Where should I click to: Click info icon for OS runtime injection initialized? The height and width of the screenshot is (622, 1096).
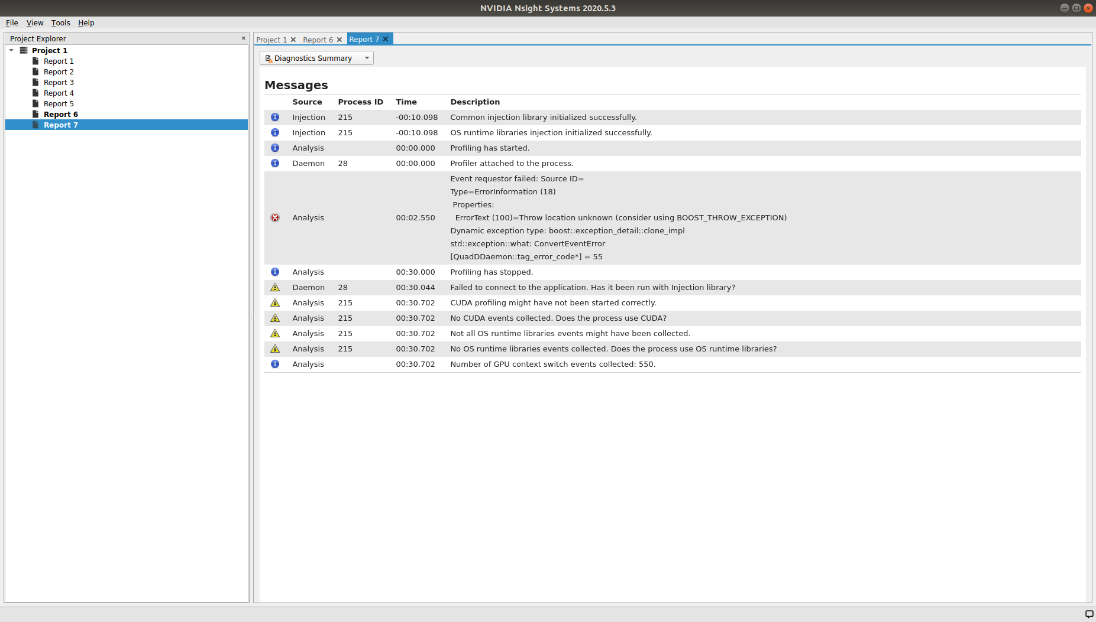(x=275, y=133)
